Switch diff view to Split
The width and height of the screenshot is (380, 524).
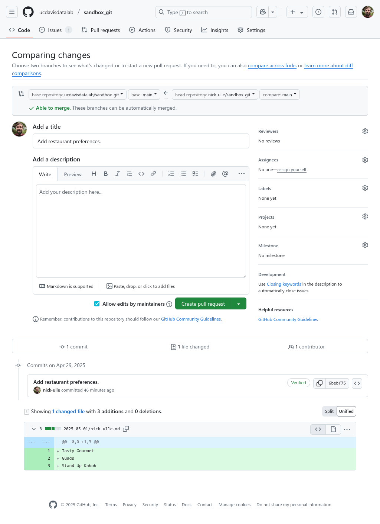329,411
